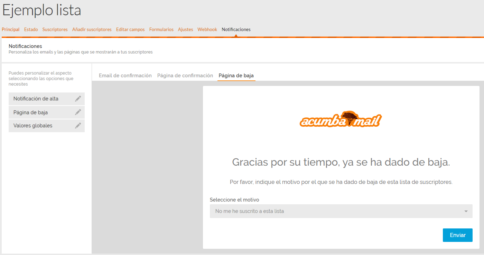This screenshot has width=484, height=255.
Task: Click the dropdown arrow in motivo selector
Action: pos(466,211)
